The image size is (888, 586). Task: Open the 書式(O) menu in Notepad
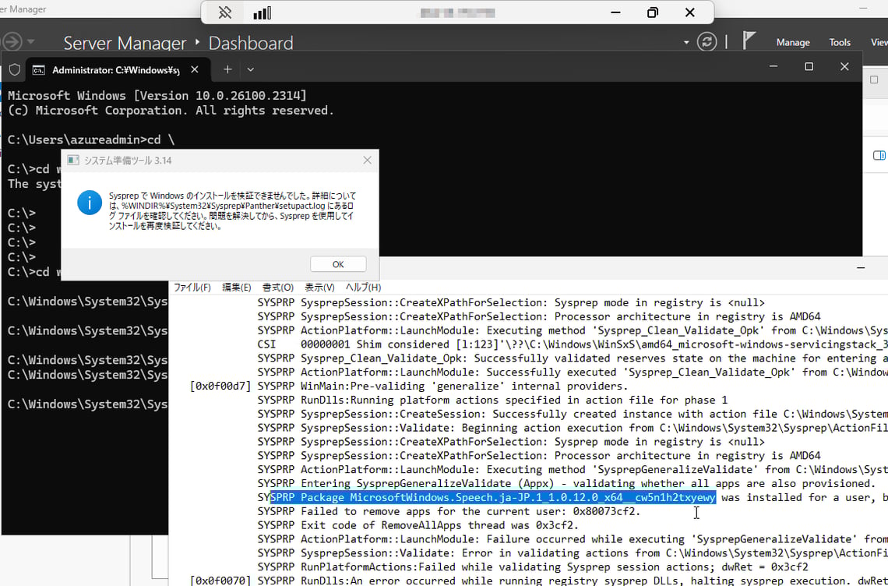(x=277, y=287)
